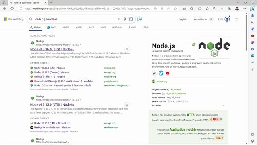Expand the nodejs.org/en/download URL dropdown arrow
This screenshot has width=257, height=145.
tap(68, 142)
